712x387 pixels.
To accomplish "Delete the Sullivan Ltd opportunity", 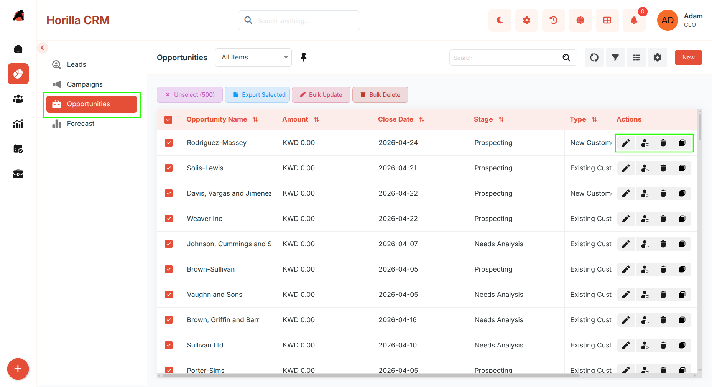I will click(x=663, y=346).
